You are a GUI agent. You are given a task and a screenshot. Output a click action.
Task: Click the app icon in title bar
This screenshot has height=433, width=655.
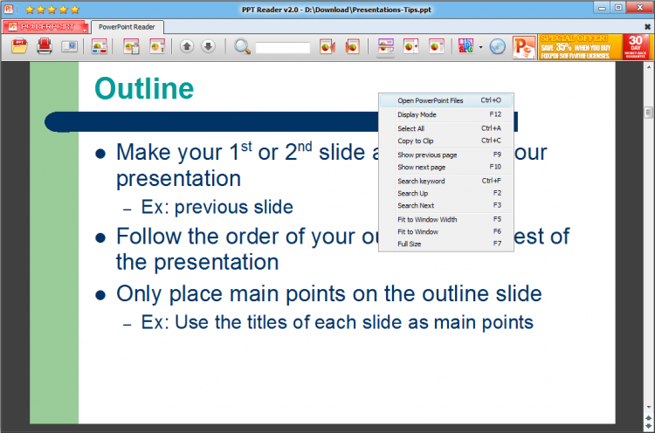point(9,10)
